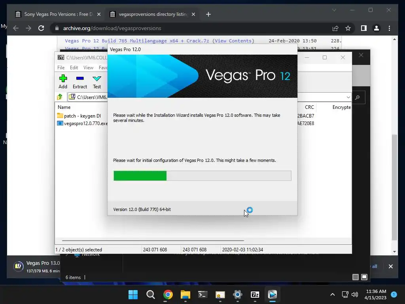Bookmark this page with star icon
405x304 pixels.
tap(348, 28)
